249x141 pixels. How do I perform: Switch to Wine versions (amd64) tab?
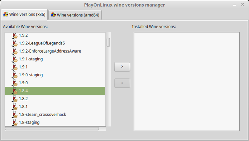[x=75, y=15]
